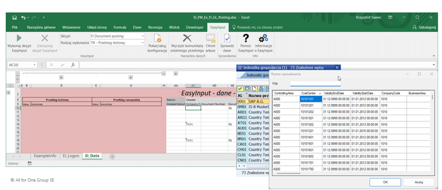Open the Name Box dropdown arrow
The width and height of the screenshot is (442, 190).
click(35, 65)
